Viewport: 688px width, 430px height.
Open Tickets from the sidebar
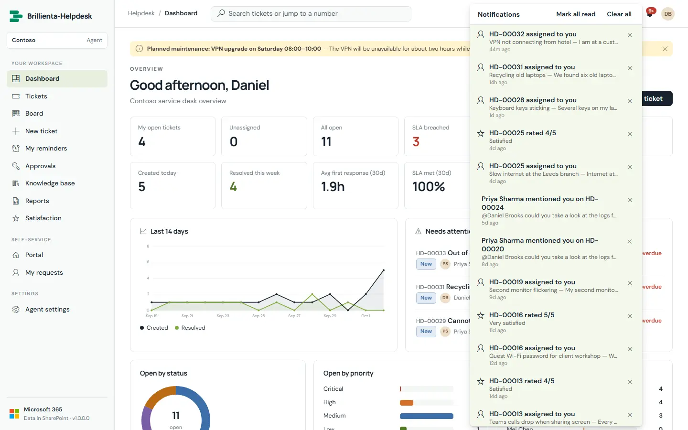pyautogui.click(x=57, y=97)
